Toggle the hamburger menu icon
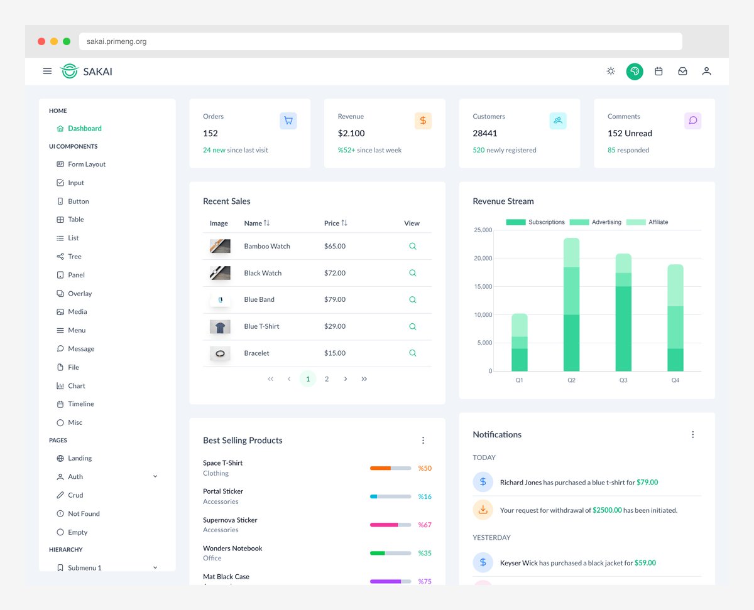 47,72
